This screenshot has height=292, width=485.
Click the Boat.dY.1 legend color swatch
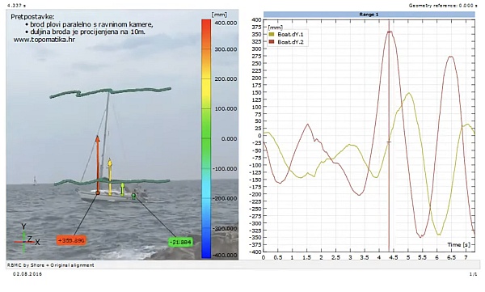[x=272, y=34]
